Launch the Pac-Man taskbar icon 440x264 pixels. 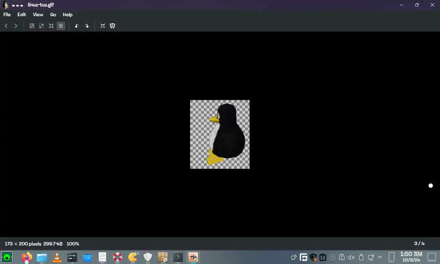(133, 257)
